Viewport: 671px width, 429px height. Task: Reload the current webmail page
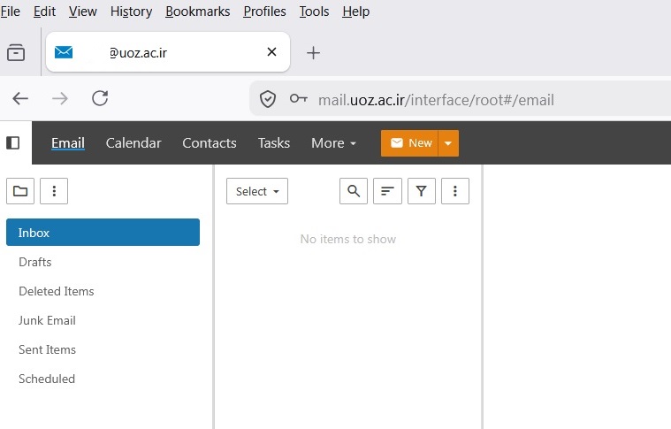100,98
